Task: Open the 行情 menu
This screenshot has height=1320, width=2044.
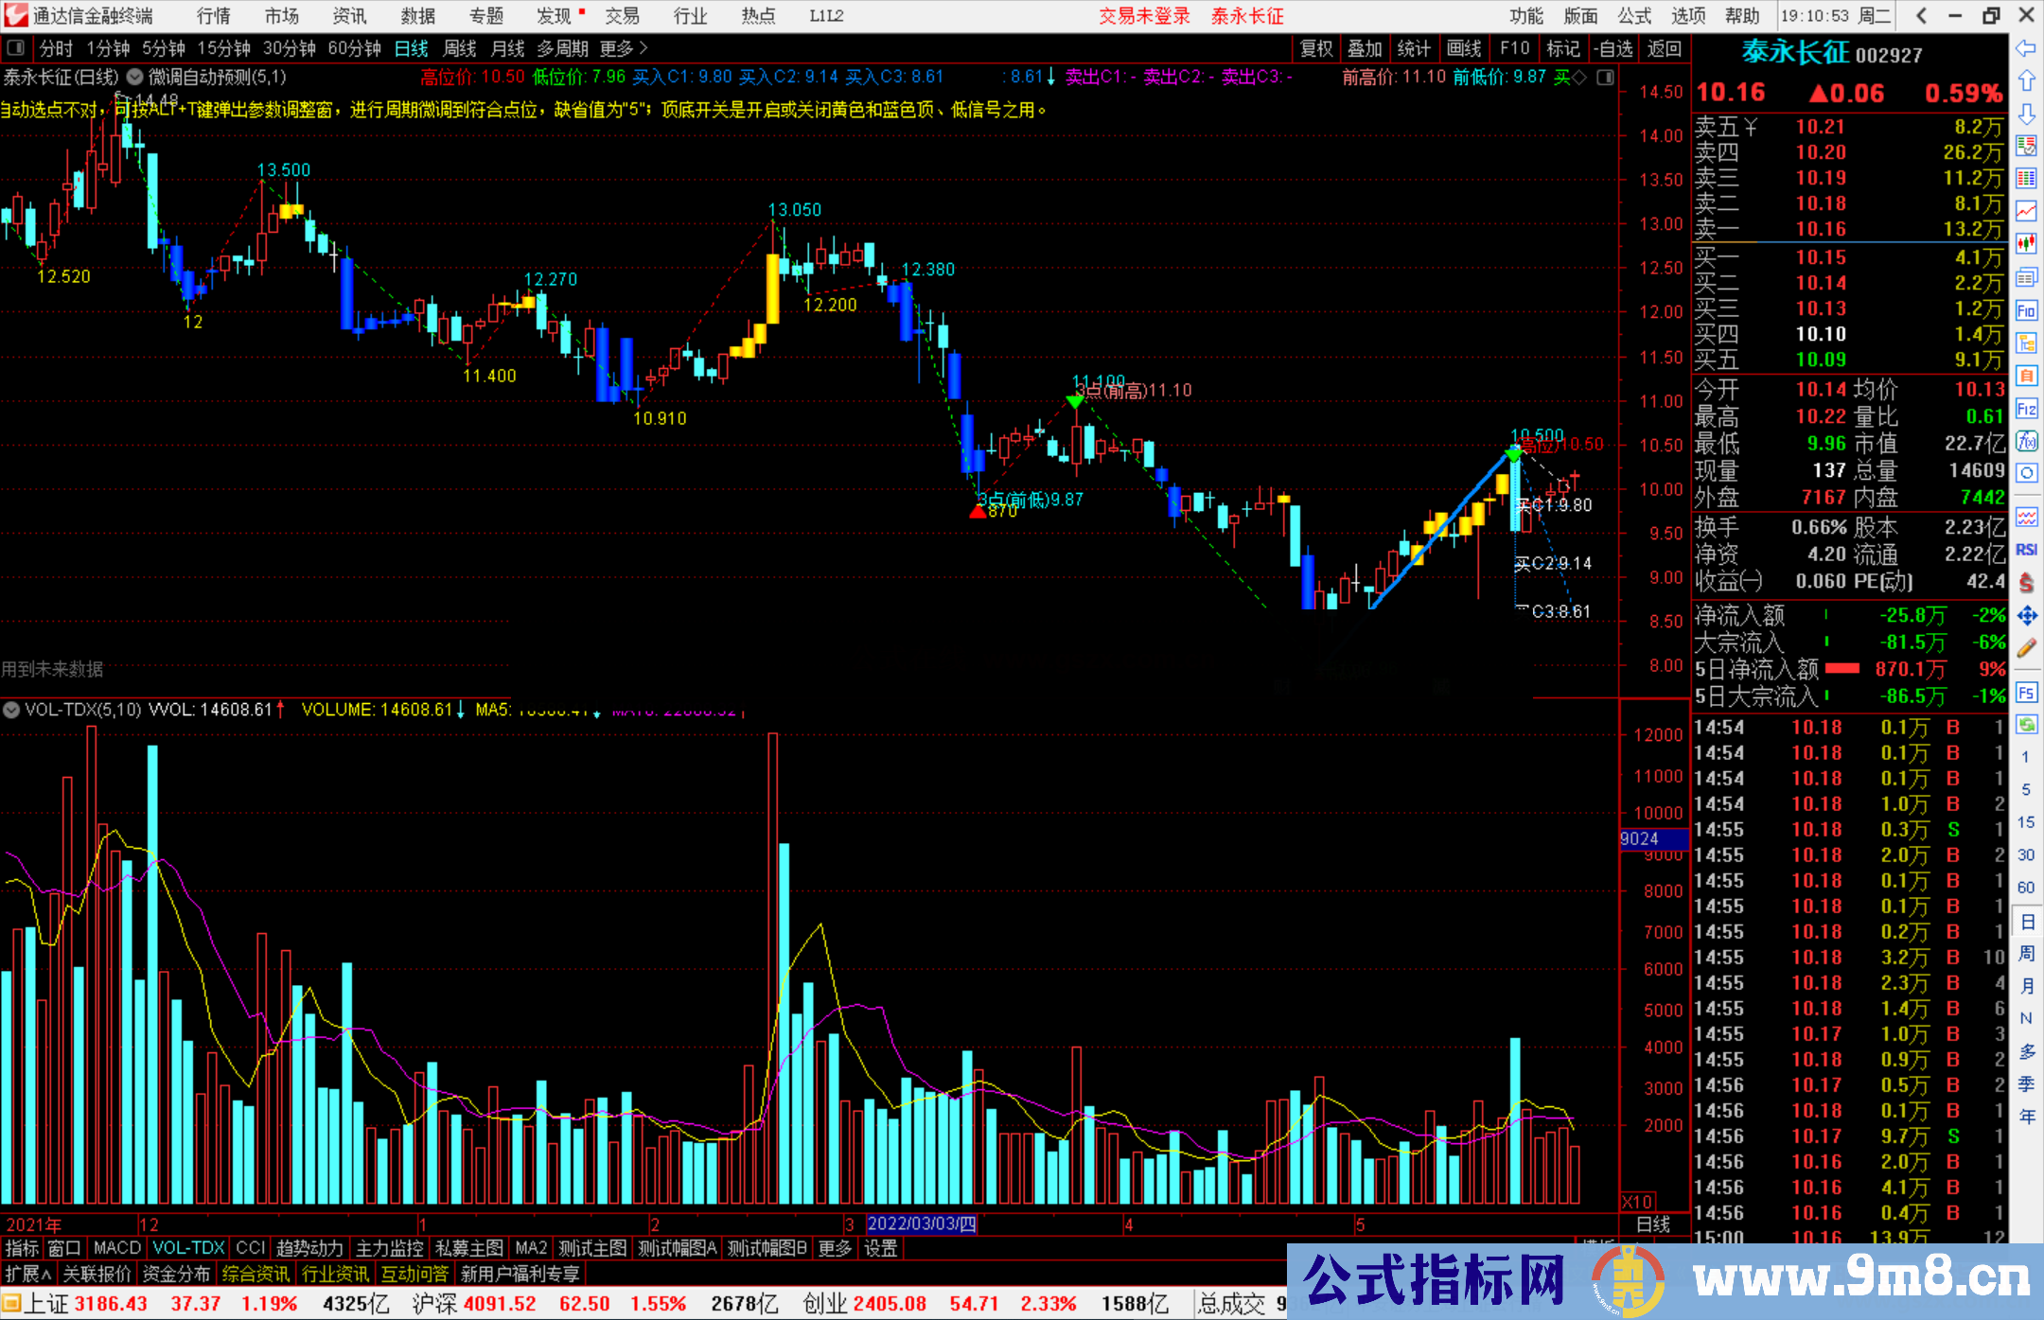Action: coord(214,16)
